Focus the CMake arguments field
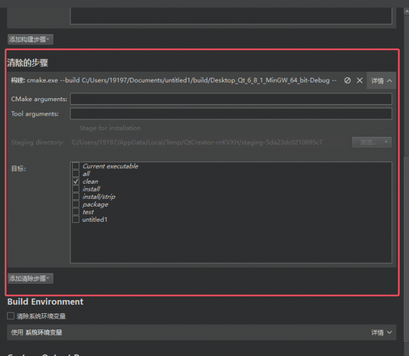The width and height of the screenshot is (409, 356). pos(231,99)
